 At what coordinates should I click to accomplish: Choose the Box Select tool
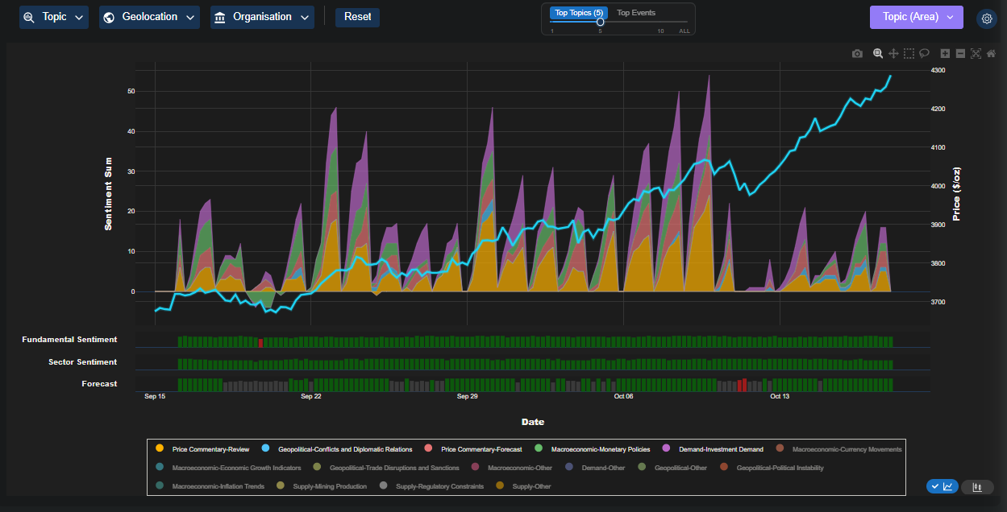pos(909,54)
